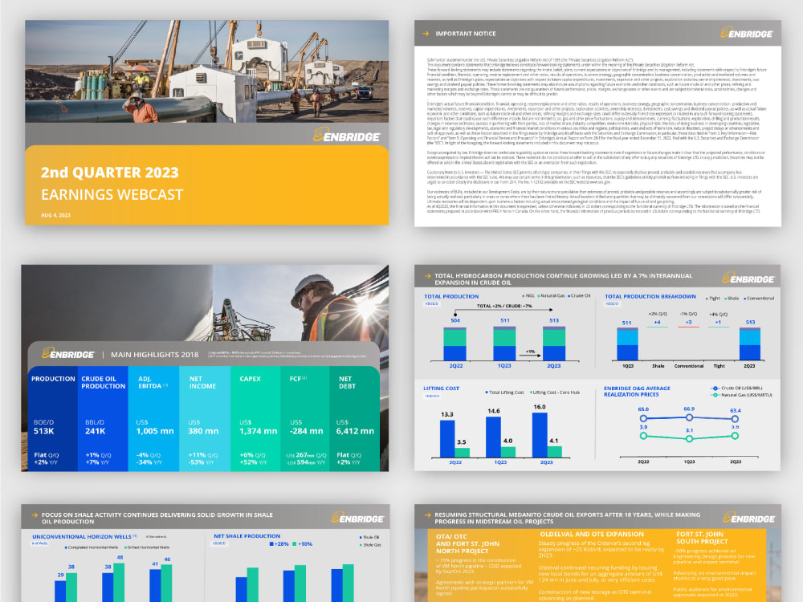Click orange arrow next to Important Notice
The height and width of the screenshot is (602, 803).
[426, 33]
